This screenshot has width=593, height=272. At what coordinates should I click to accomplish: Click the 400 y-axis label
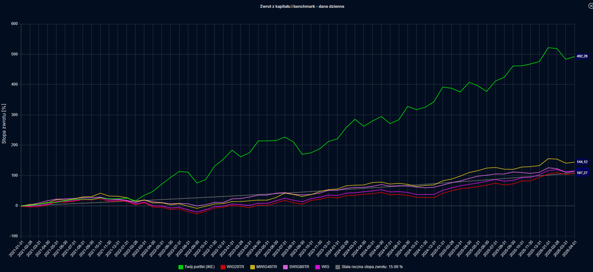click(x=14, y=85)
